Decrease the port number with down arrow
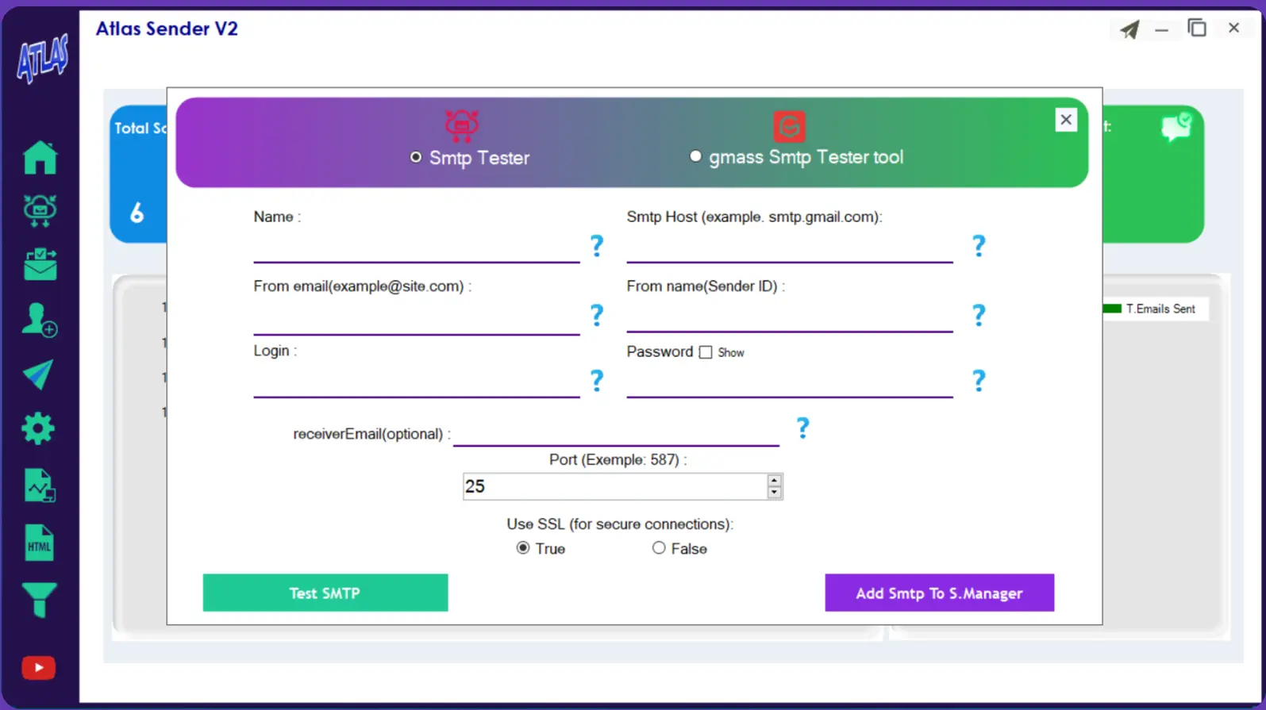Viewport: 1266px width, 710px height. pyautogui.click(x=774, y=493)
